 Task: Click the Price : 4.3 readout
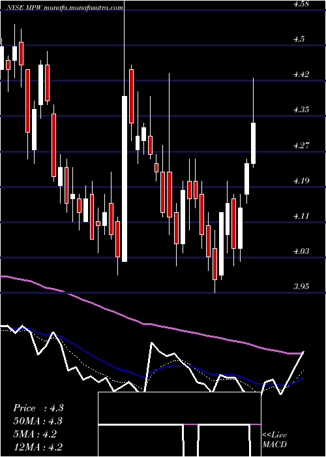pyautogui.click(x=38, y=408)
